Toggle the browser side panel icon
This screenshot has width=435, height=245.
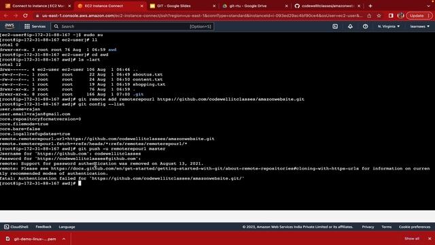391,16
